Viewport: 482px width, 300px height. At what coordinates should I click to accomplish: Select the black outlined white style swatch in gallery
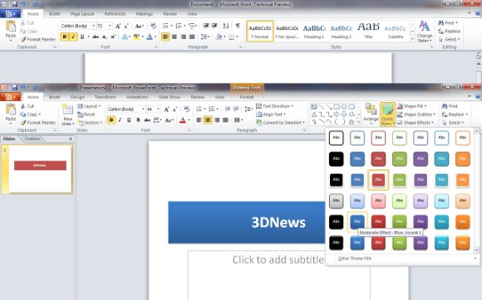[336, 138]
